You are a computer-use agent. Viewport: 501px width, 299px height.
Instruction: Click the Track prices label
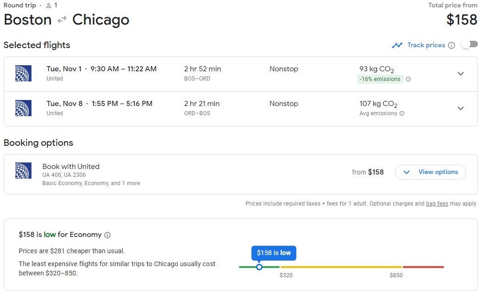click(x=426, y=45)
